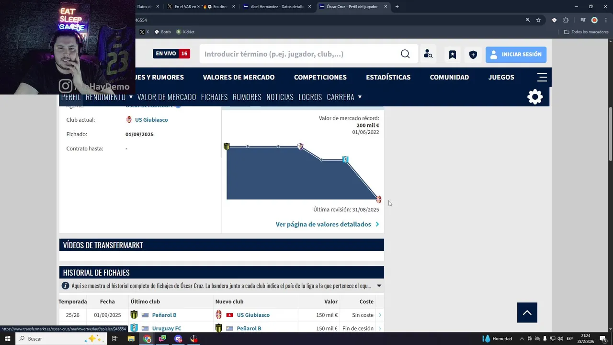The width and height of the screenshot is (613, 345).
Task: Expand the Rendimiento dropdown
Action: click(x=131, y=97)
